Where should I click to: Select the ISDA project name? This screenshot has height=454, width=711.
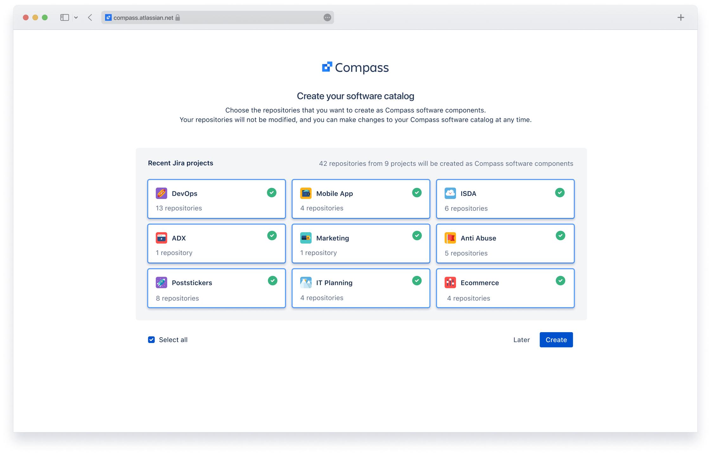point(468,194)
